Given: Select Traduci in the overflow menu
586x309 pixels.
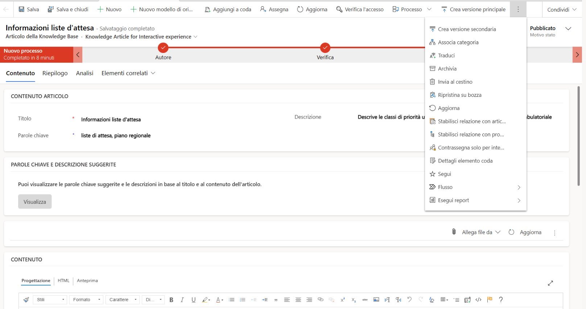Looking at the screenshot, I should (x=475, y=55).
